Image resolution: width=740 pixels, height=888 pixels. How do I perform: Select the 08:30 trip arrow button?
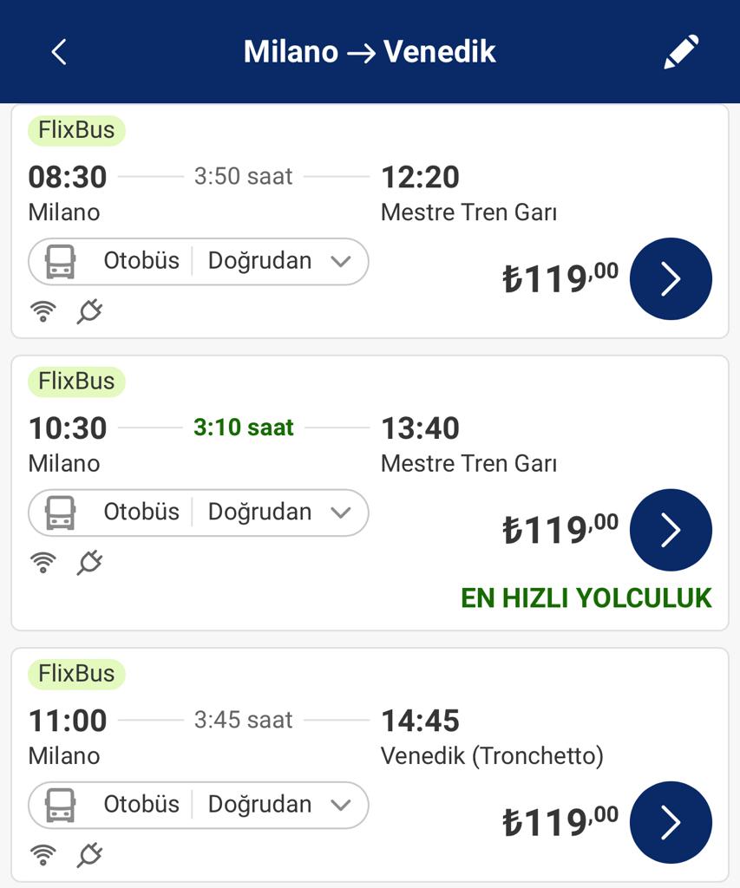671,279
